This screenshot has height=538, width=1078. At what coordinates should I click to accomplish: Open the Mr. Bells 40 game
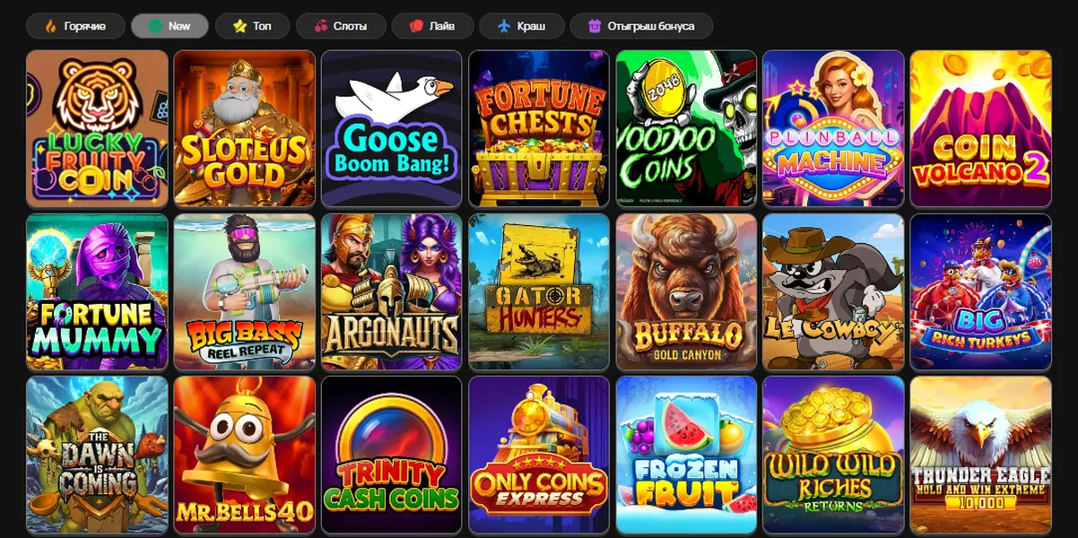point(244,455)
